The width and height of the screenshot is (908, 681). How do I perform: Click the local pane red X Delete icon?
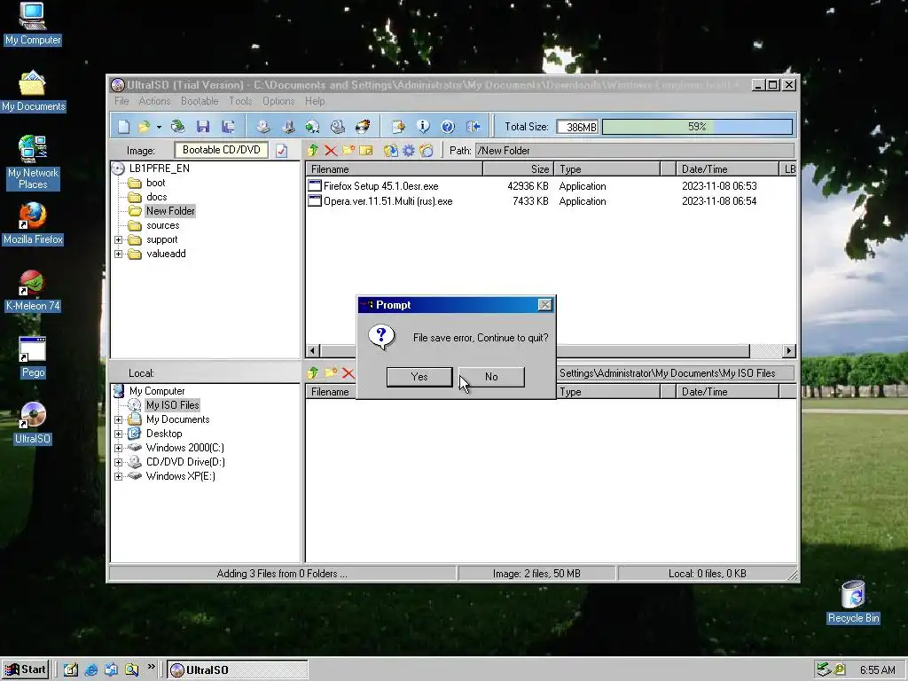point(348,373)
